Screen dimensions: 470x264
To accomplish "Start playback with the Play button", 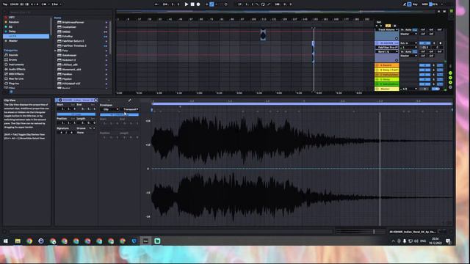I will tap(186, 4).
